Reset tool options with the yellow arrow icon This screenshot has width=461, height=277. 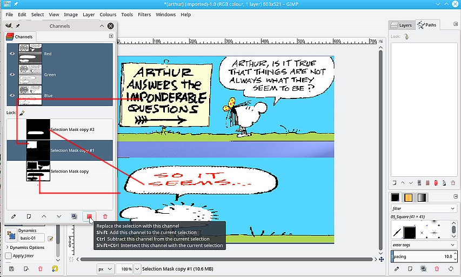pos(55,268)
